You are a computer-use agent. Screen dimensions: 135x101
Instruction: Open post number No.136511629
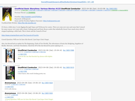47,83
